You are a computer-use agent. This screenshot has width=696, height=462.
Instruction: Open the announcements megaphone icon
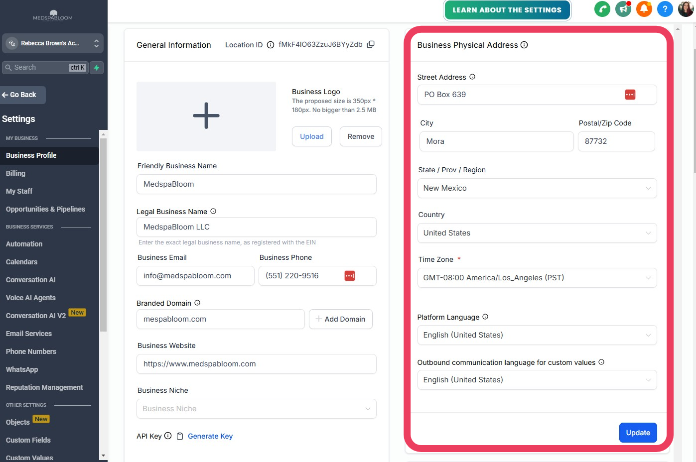click(623, 9)
